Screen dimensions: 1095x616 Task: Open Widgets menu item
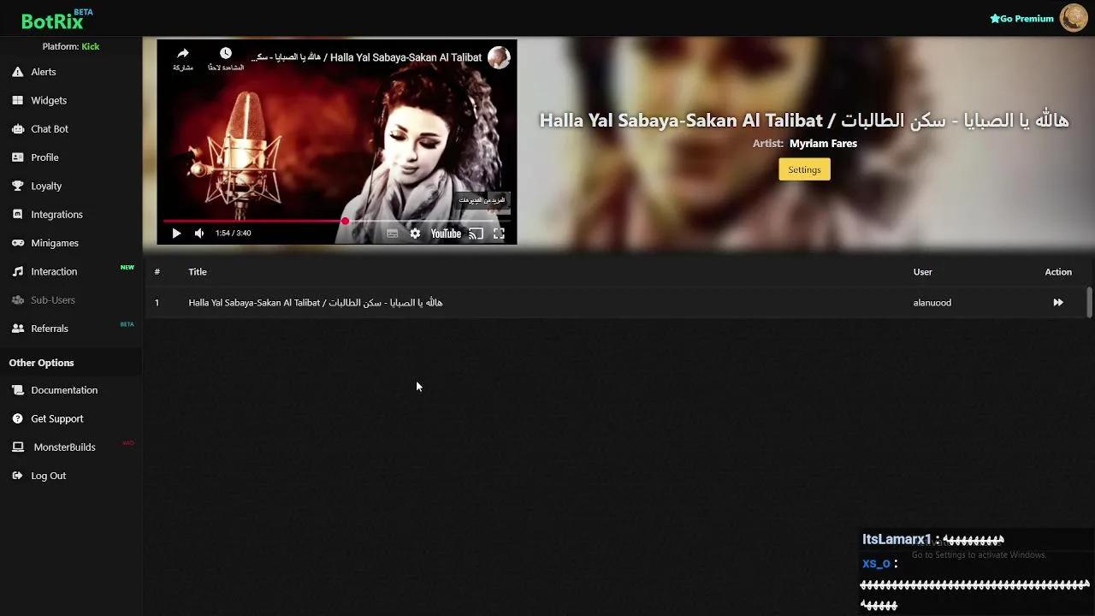[49, 100]
